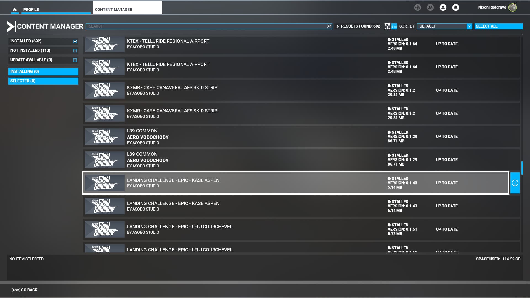Click the radar activity icon
Image resolution: width=530 pixels, height=298 pixels.
point(417,7)
